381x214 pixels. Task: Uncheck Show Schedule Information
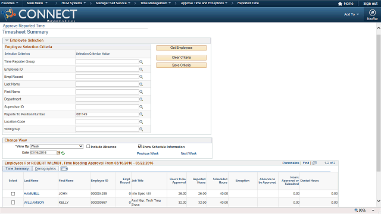click(x=140, y=146)
